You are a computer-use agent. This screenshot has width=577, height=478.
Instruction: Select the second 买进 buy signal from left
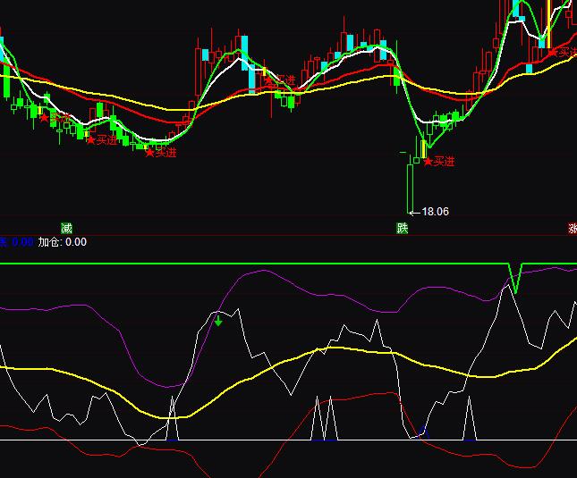90,139
